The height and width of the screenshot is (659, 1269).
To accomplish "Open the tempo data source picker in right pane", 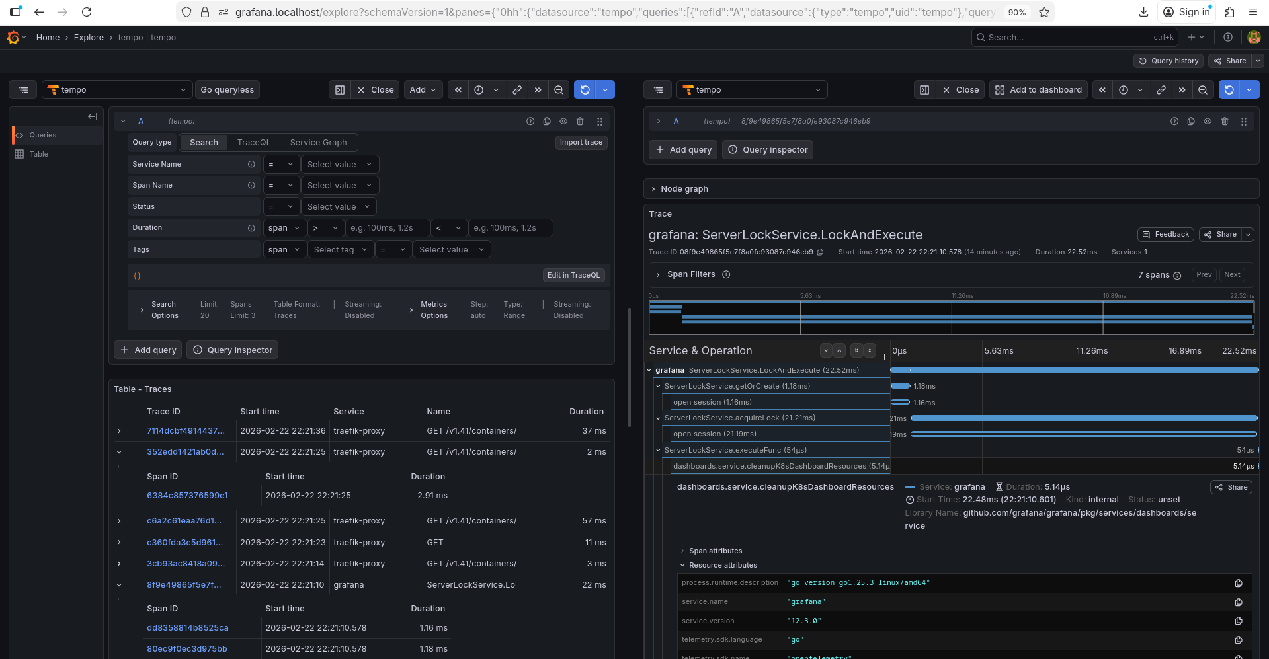I will pyautogui.click(x=752, y=90).
